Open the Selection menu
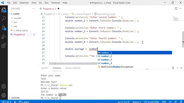The image size is (184, 103). point(24,3)
